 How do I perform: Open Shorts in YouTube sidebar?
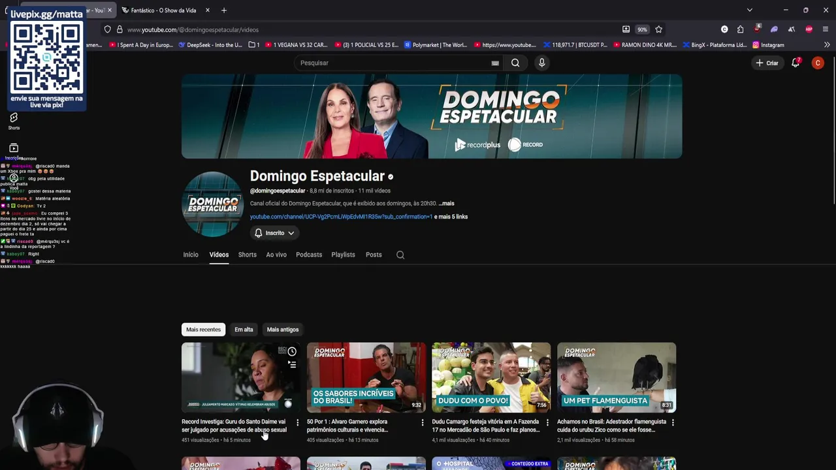[x=14, y=121]
